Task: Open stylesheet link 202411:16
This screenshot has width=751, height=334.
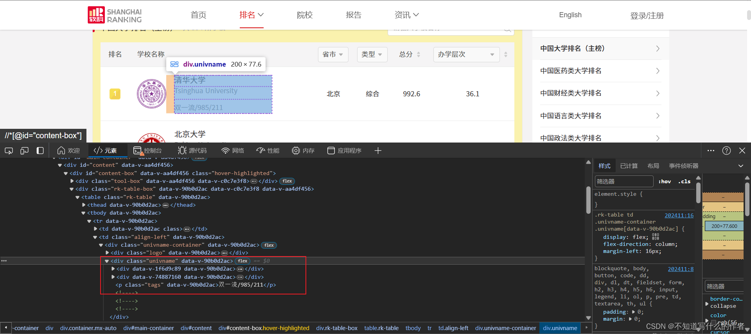Action: (679, 215)
